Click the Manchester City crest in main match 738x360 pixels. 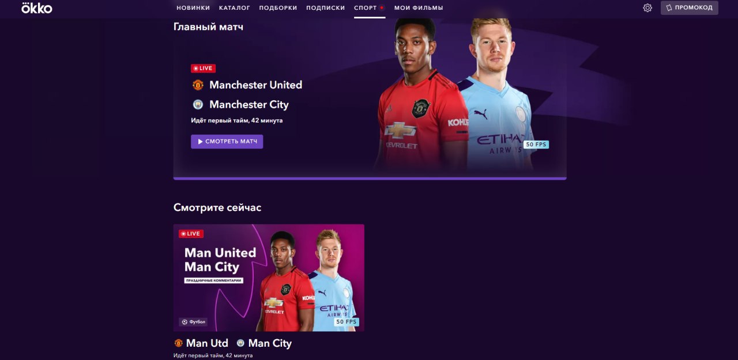click(x=198, y=104)
